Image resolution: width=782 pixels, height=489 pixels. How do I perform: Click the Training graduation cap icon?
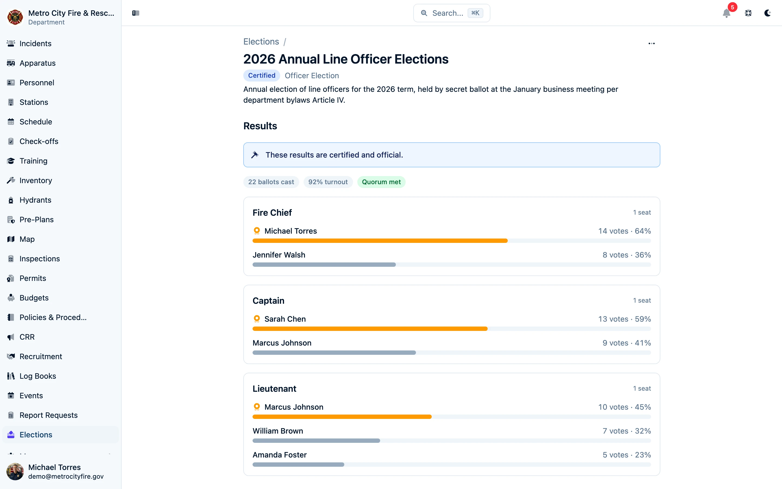[11, 161]
